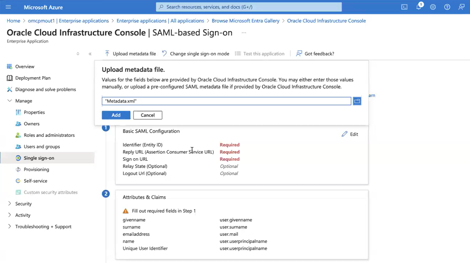Click the Add button
This screenshot has height=263, width=470.
116,115
